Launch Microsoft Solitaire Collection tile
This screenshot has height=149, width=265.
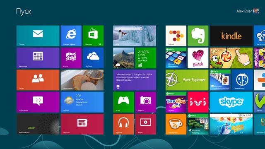(220, 80)
